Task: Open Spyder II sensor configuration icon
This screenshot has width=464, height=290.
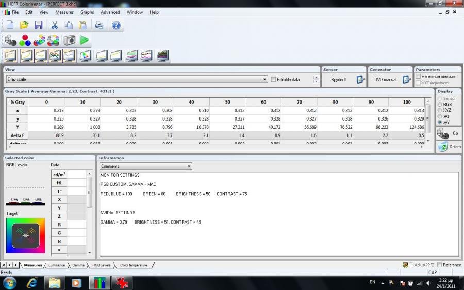Action: point(360,80)
